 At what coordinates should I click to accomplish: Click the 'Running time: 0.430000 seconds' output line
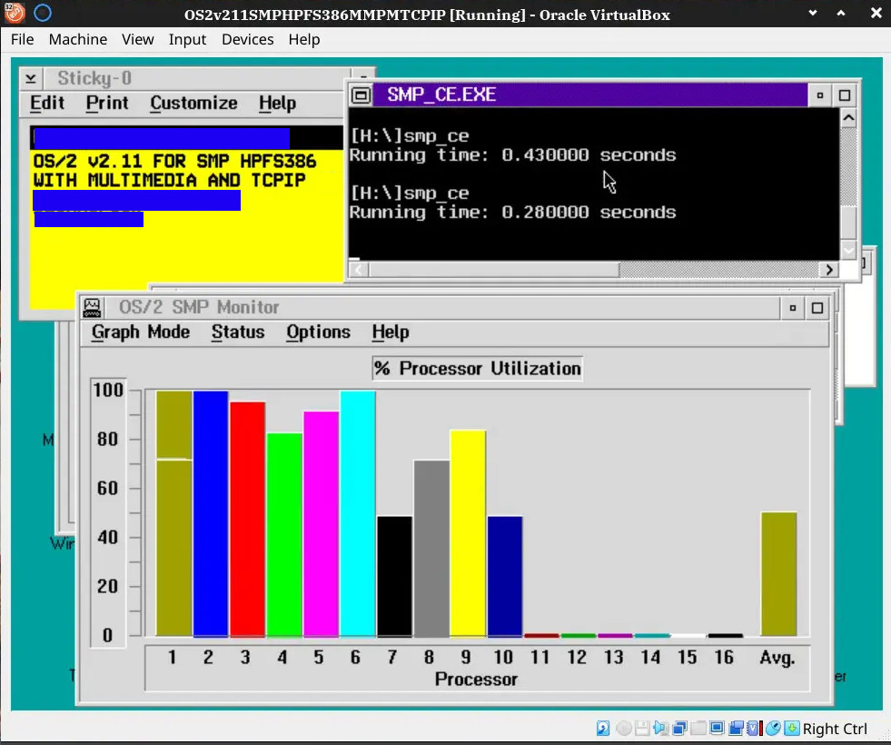[x=512, y=155]
